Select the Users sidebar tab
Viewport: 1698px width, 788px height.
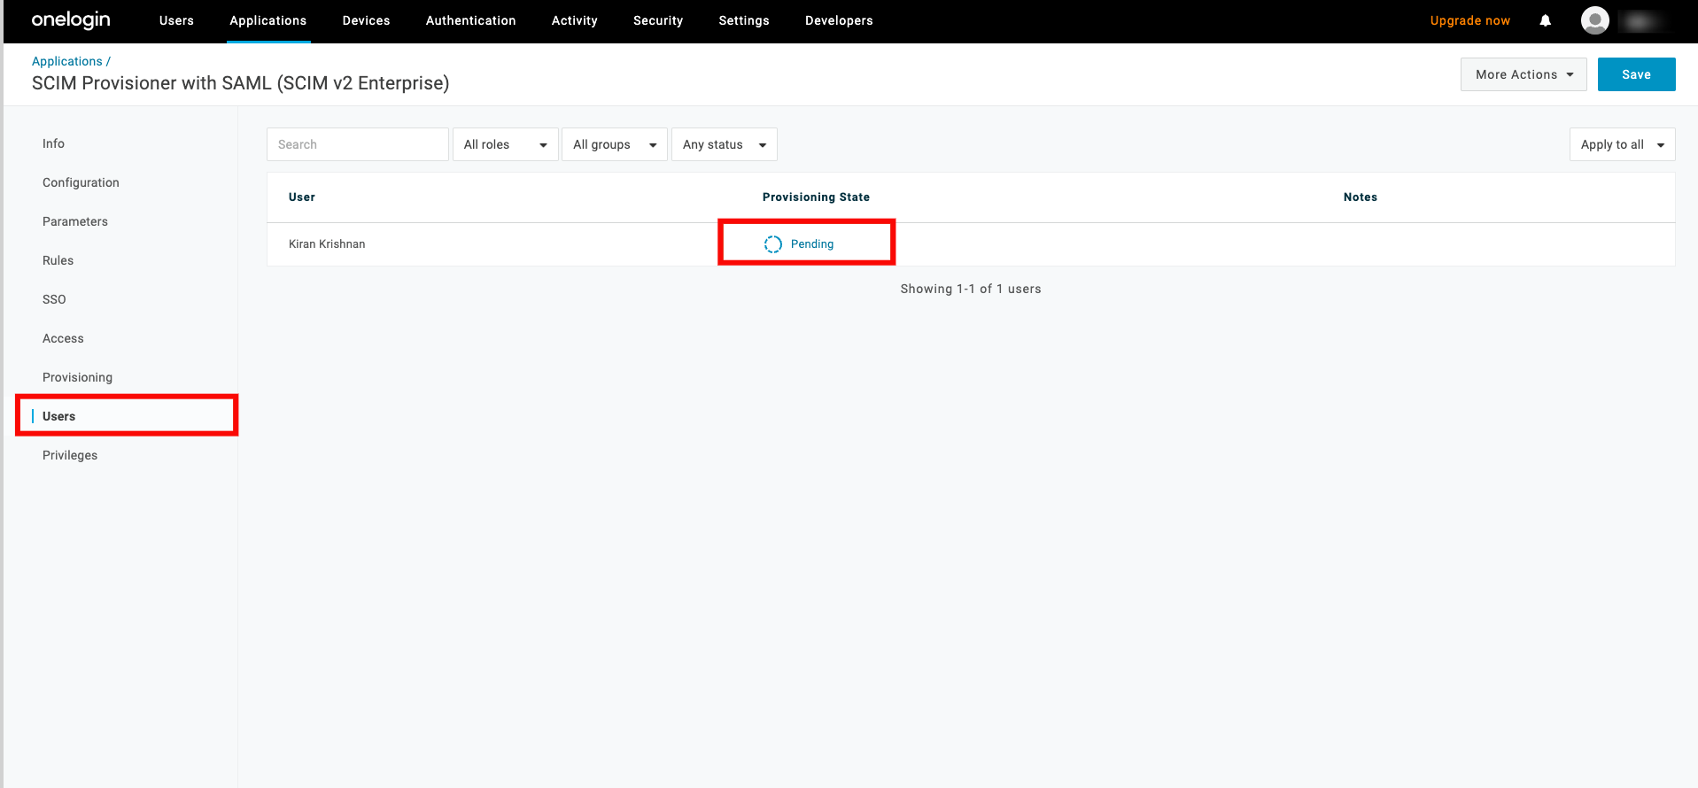tap(58, 416)
